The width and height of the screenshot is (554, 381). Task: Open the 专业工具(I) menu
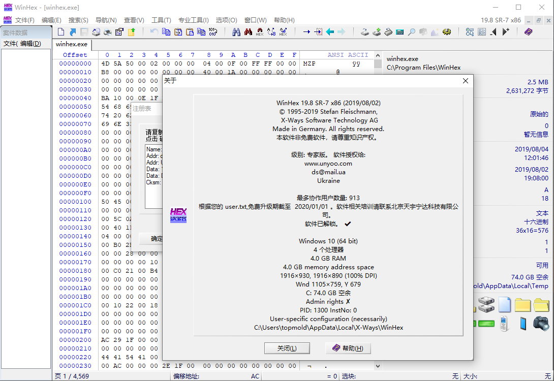tap(194, 20)
